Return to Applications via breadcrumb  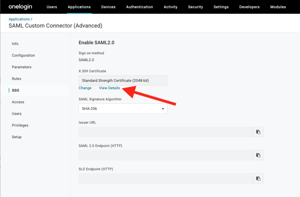[x=19, y=19]
